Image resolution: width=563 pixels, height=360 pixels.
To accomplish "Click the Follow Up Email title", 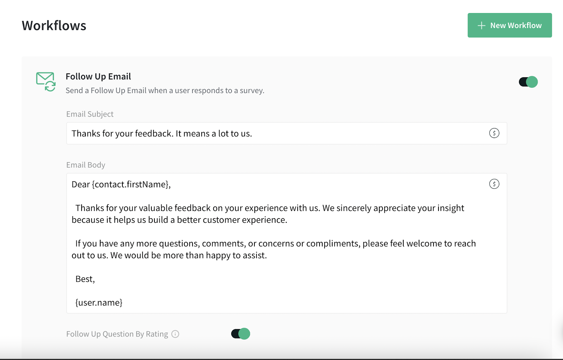I will pos(98,77).
